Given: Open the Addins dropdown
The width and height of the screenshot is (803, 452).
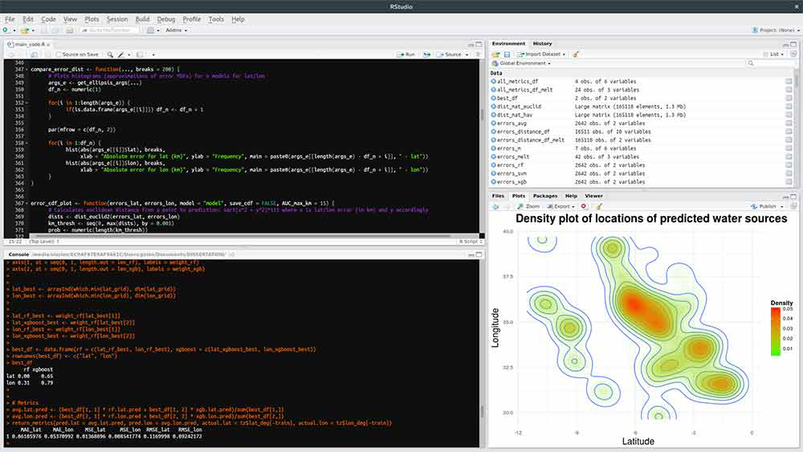Looking at the screenshot, I should tap(176, 31).
